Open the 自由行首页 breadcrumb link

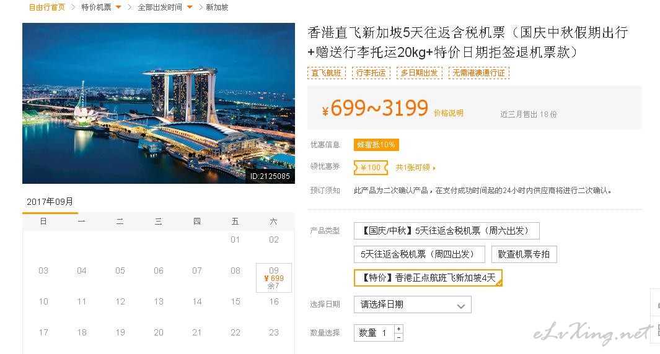[46, 7]
